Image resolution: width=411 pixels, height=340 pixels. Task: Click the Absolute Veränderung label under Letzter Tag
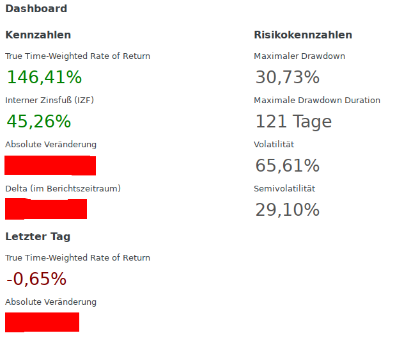[50, 302]
